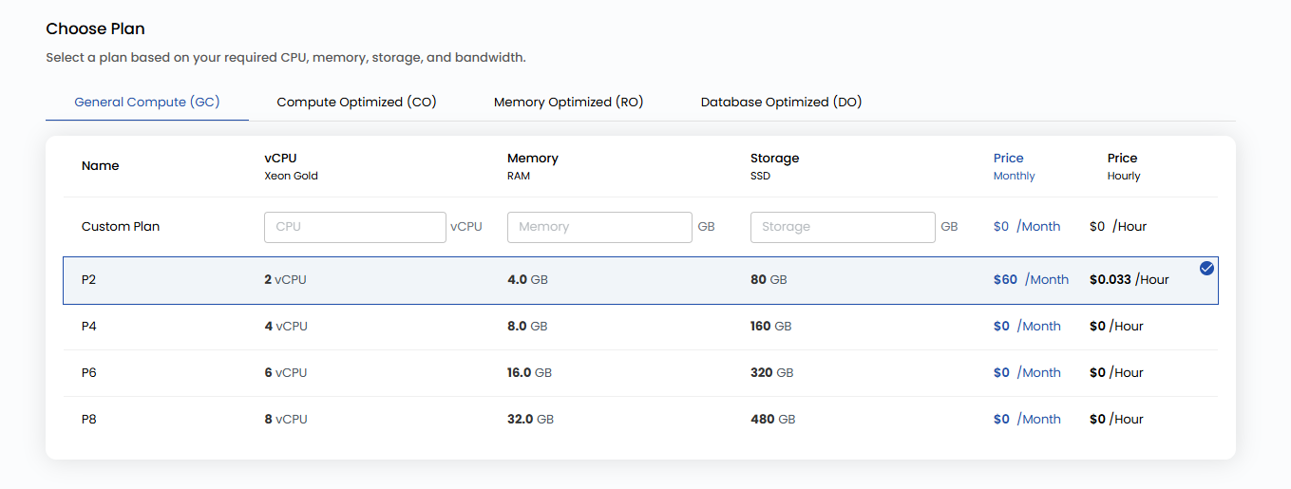Select the Custom Plan row label
The width and height of the screenshot is (1291, 489).
pos(121,227)
